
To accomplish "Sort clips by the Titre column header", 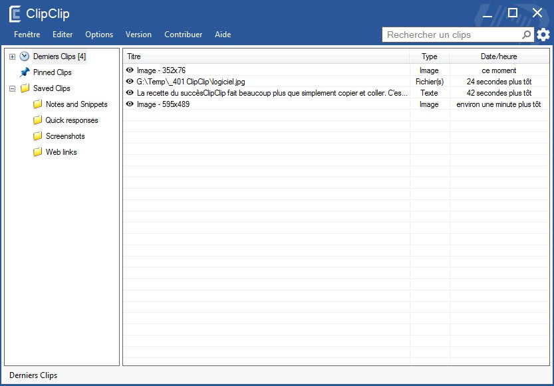I will (267, 56).
